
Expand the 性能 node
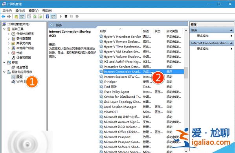pos(9,53)
